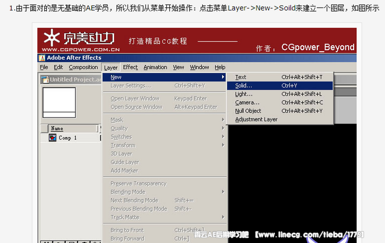Expand the Blending Mode submenu arrow

223,192
